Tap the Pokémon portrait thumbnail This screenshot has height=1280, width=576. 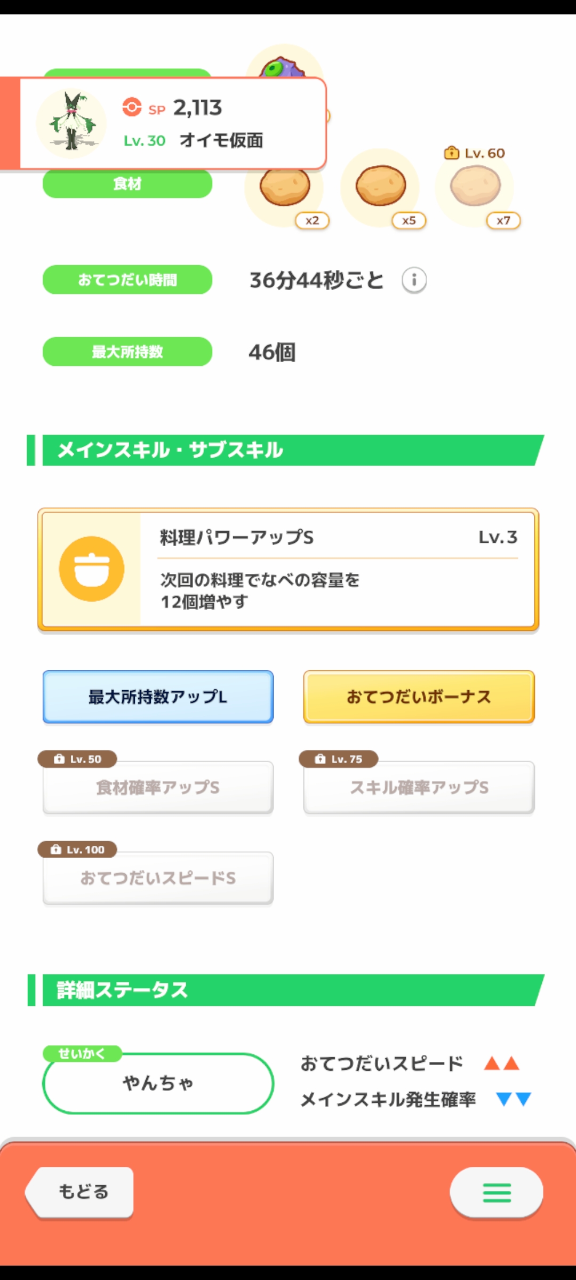click(71, 123)
